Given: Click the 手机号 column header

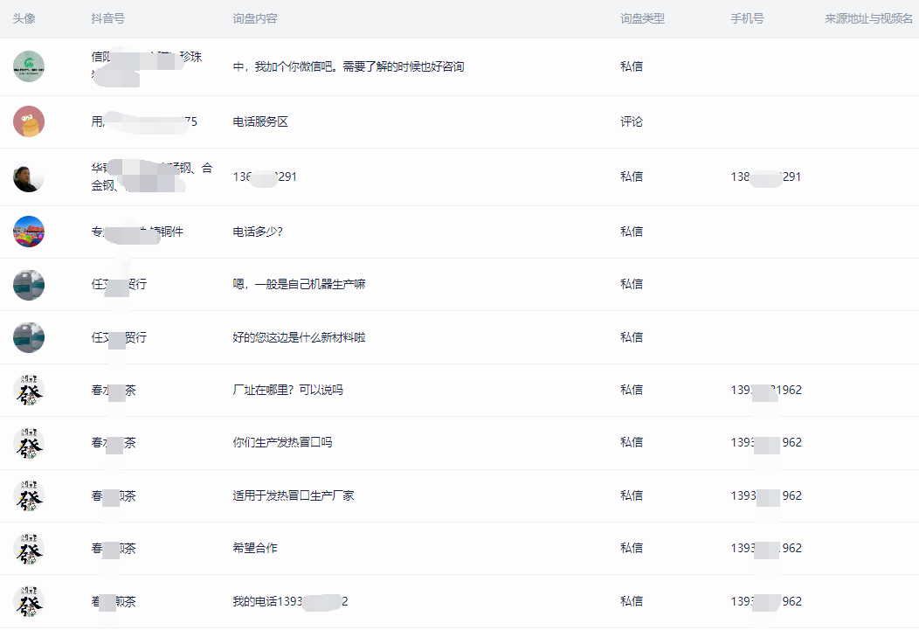Looking at the screenshot, I should tap(747, 18).
